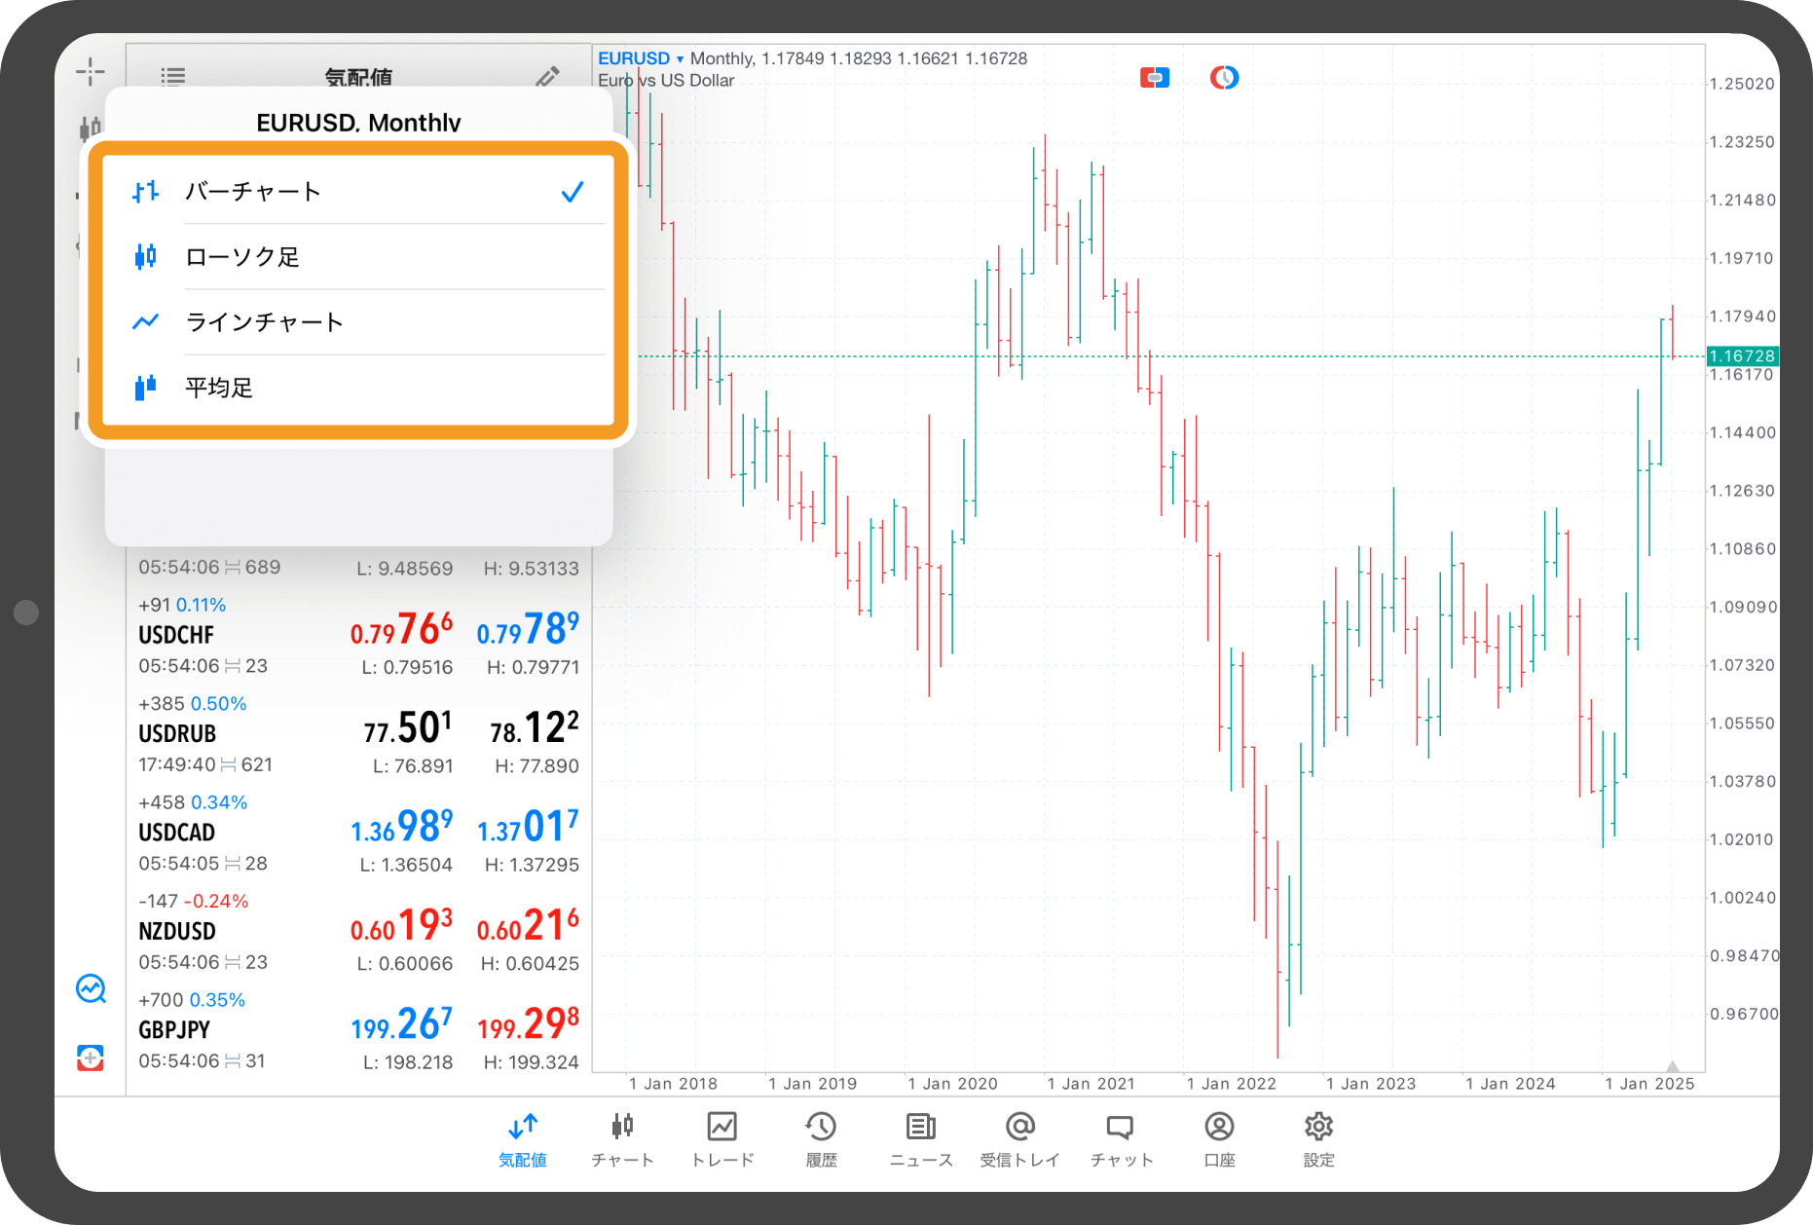Open the quotes list menu icon
Viewport: 1813px width, 1225px height.
coord(173,76)
